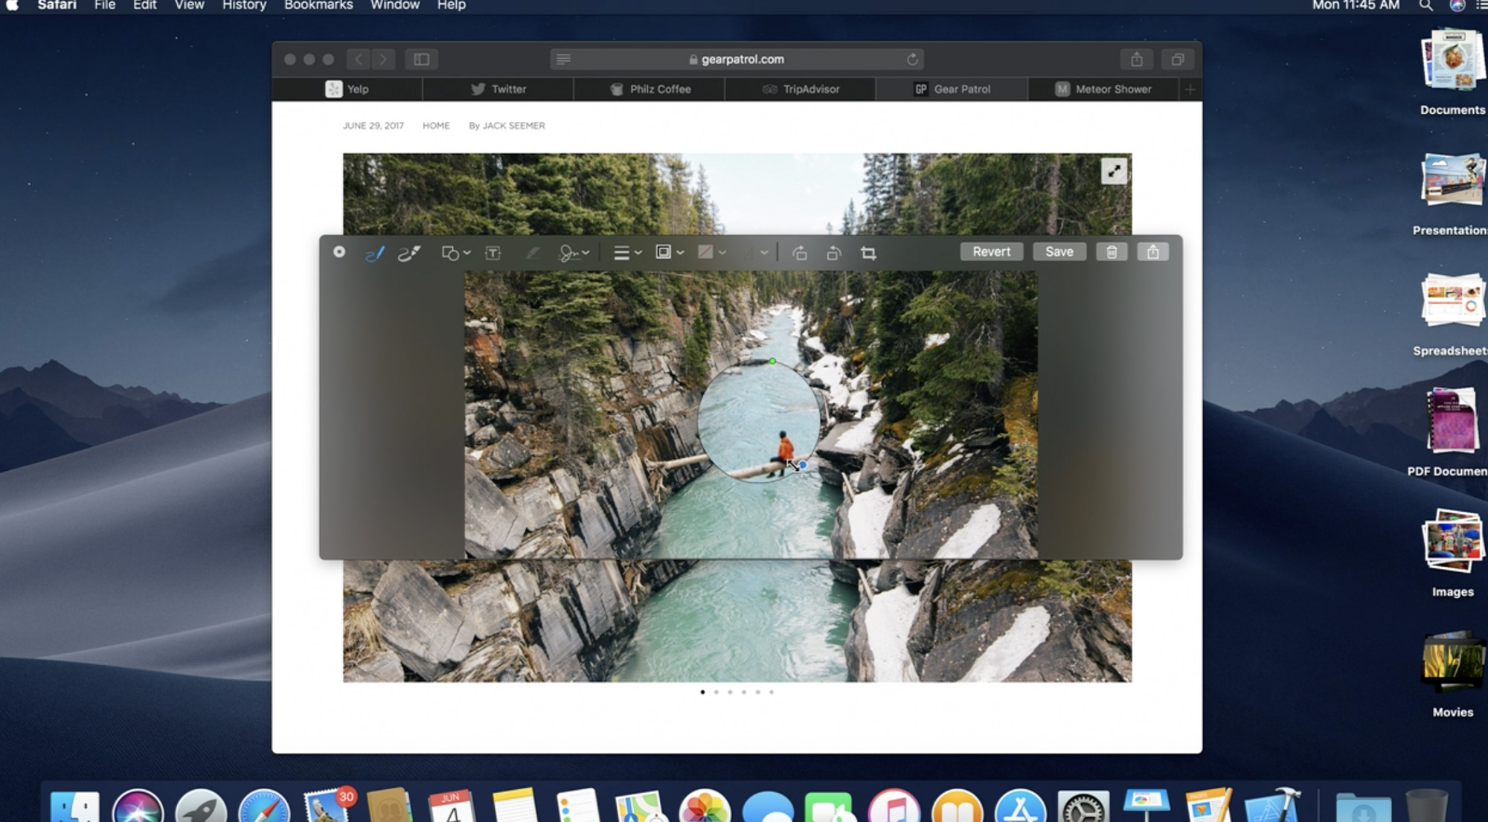Open Spotlight search in menu bar
This screenshot has width=1488, height=822.
1426,6
